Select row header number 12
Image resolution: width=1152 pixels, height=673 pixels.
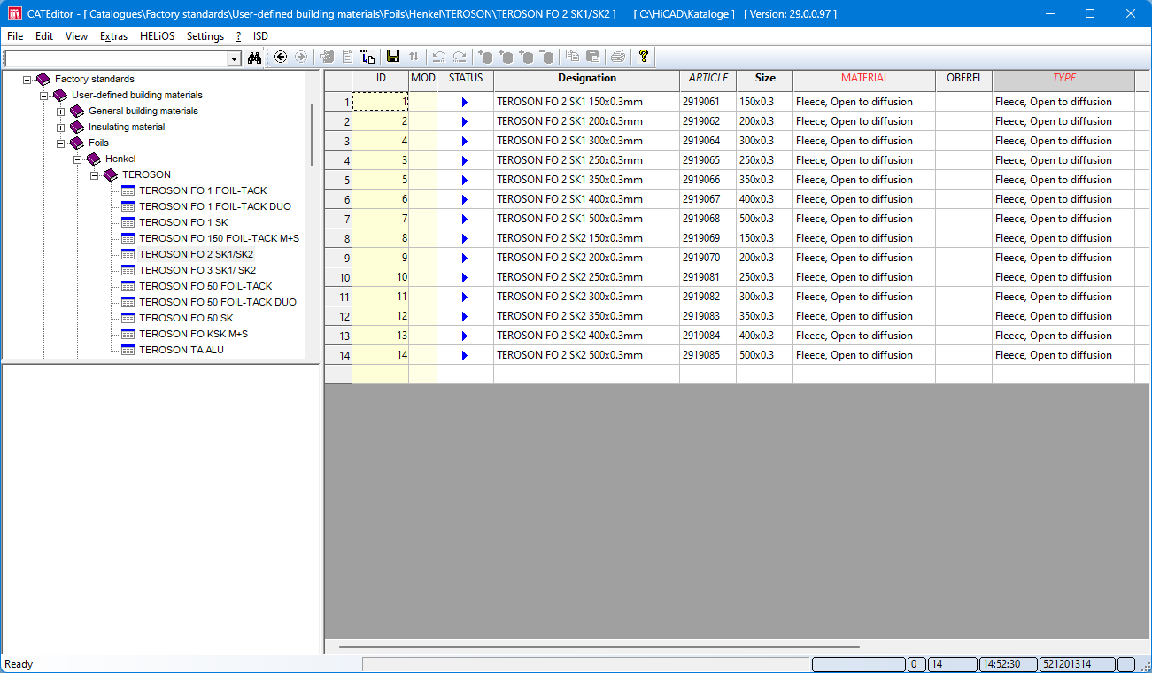[x=338, y=317]
